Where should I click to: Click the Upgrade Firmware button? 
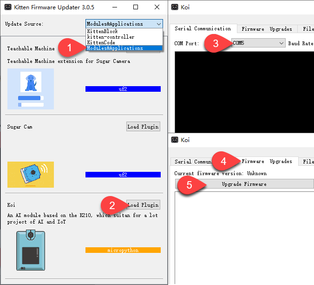244,184
